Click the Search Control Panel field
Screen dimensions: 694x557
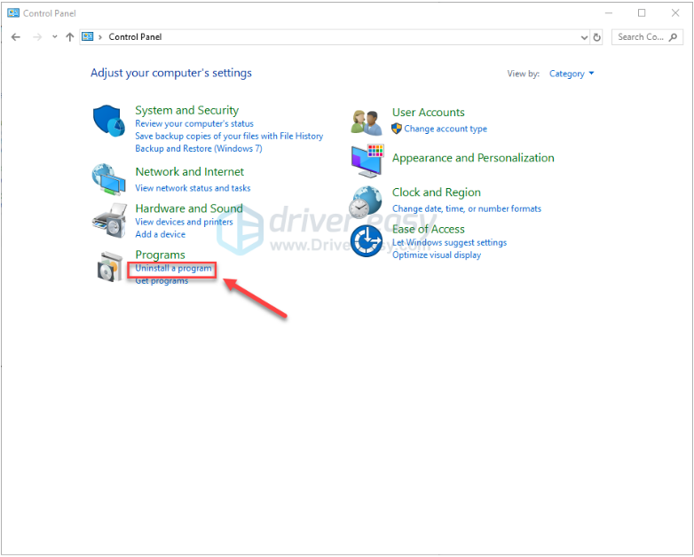coord(641,37)
